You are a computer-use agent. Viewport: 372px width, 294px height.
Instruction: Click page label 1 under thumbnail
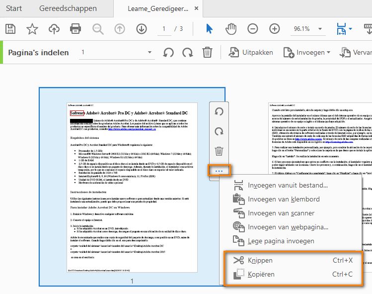coord(132,281)
